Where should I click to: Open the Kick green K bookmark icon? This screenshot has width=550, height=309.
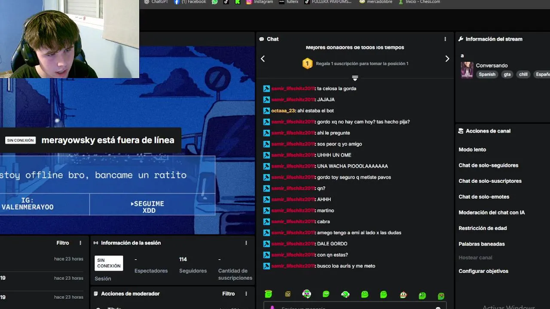237,2
